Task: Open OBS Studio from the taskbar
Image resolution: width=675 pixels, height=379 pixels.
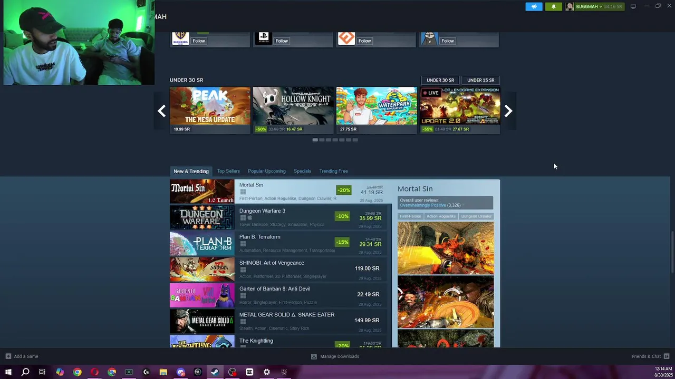Action: click(233, 372)
